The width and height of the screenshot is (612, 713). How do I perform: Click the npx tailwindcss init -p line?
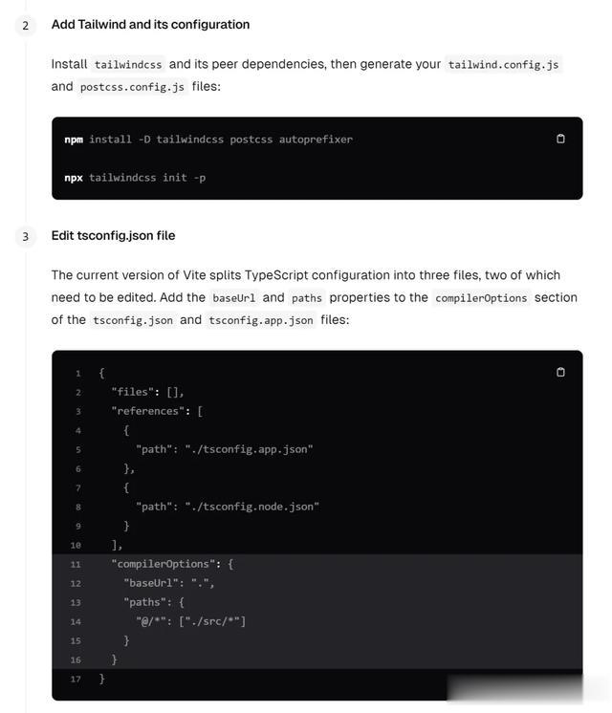(x=135, y=178)
